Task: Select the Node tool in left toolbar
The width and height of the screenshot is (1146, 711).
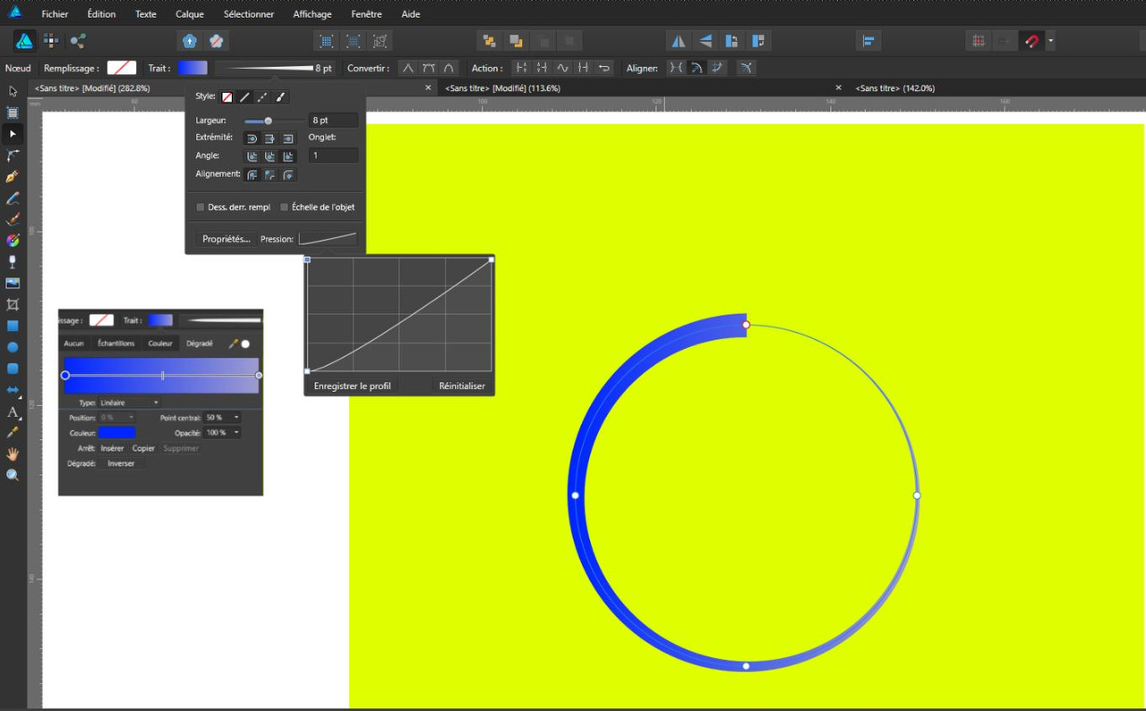Action: [13, 134]
